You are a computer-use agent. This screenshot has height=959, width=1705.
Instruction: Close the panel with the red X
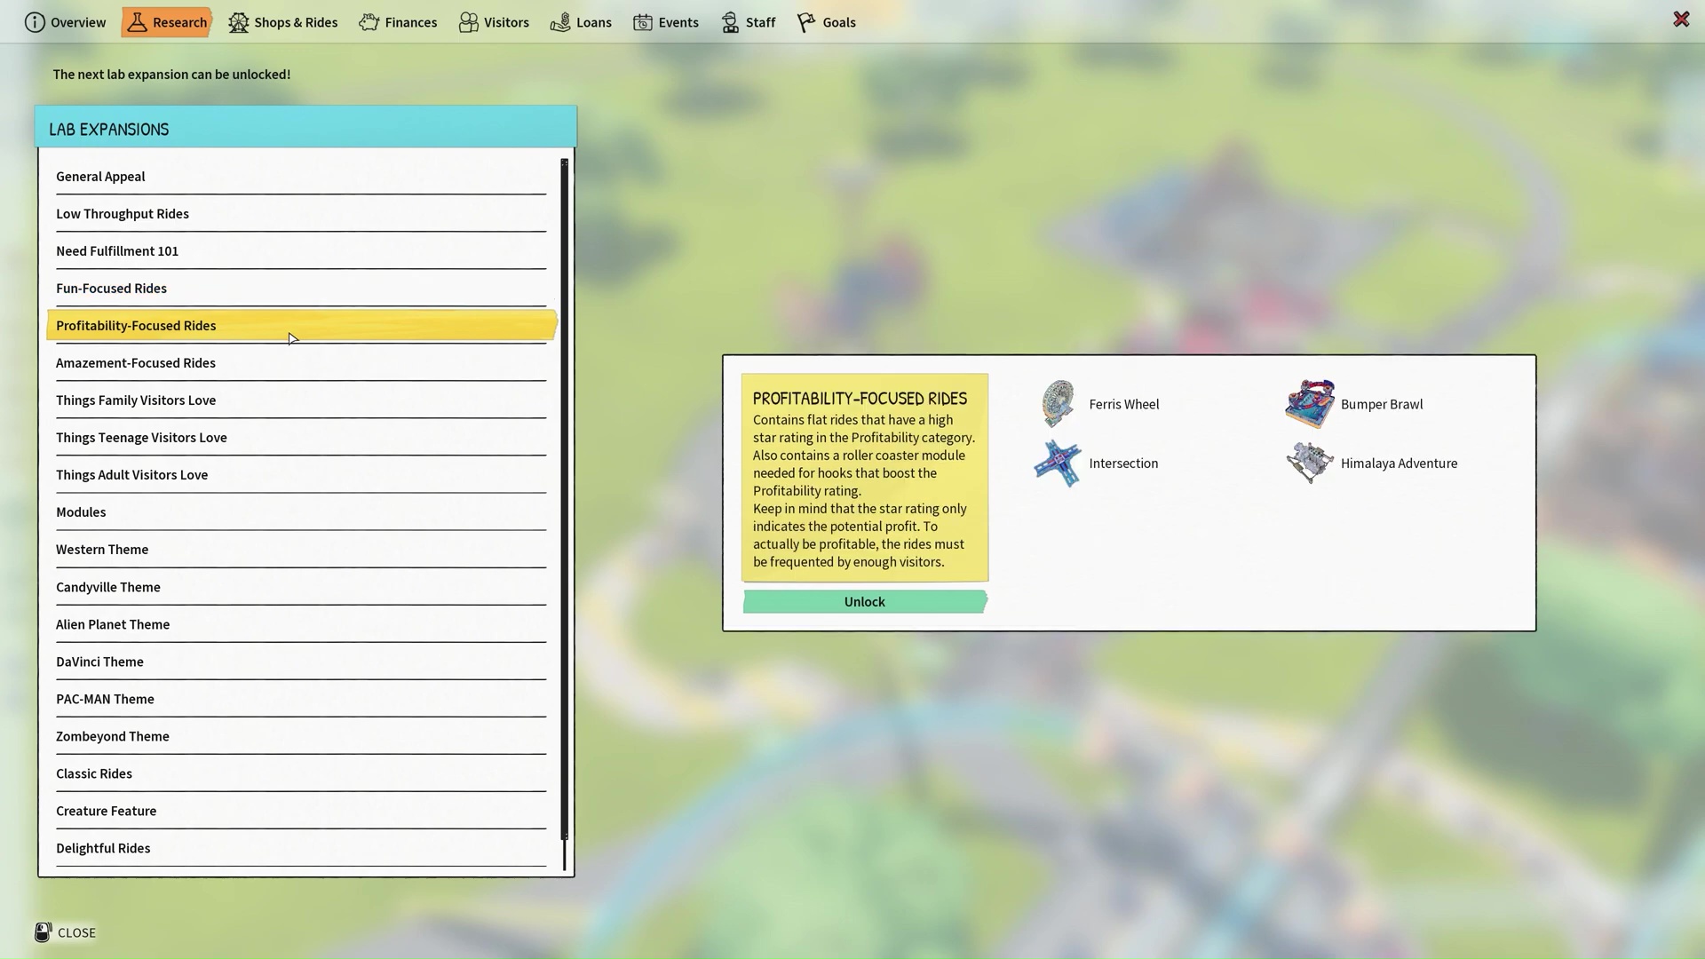[1680, 20]
